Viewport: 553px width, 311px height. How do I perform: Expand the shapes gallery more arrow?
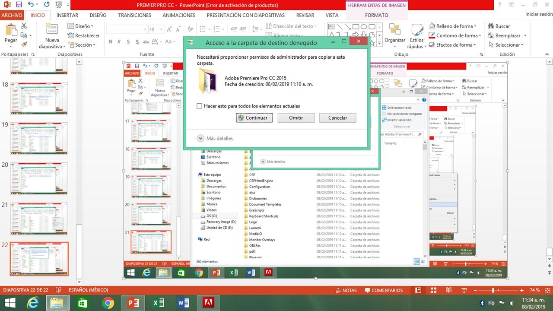coord(379,43)
